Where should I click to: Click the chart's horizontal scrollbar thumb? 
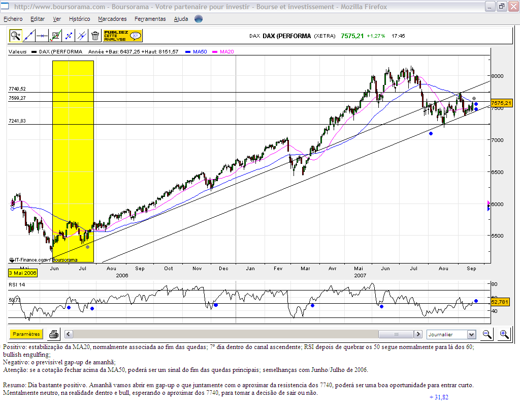[x=396, y=334]
